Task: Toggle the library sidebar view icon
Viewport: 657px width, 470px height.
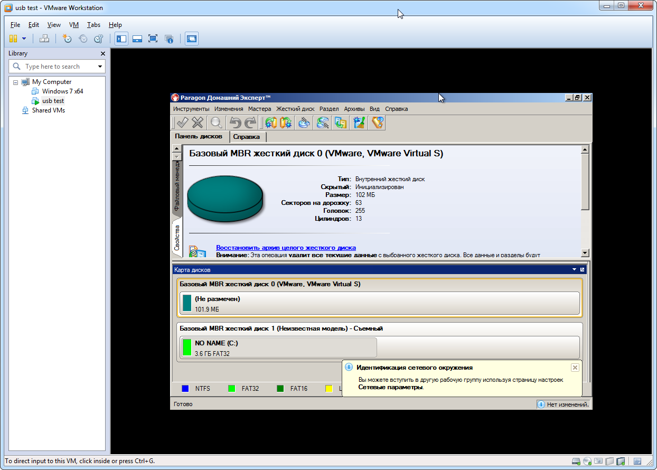Action: tap(121, 39)
